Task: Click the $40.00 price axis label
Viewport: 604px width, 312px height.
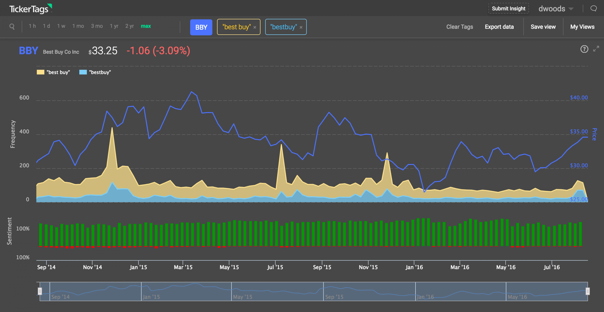Action: click(579, 98)
